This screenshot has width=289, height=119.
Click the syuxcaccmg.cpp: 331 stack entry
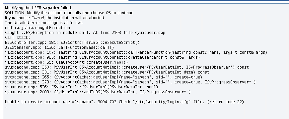point(107,72)
